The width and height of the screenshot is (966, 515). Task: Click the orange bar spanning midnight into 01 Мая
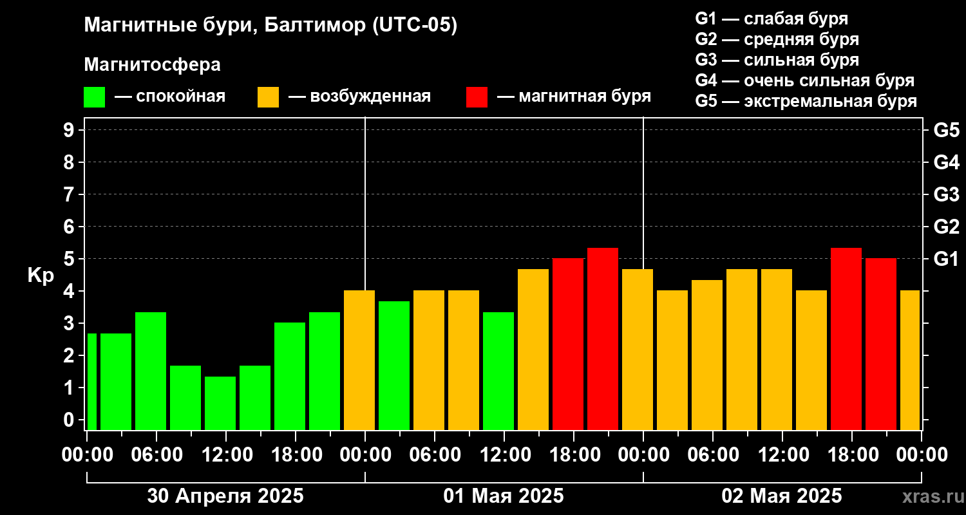click(x=359, y=360)
